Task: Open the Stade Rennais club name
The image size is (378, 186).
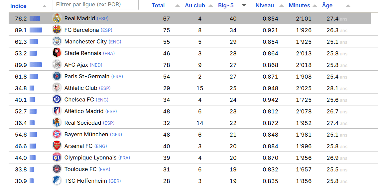Action: (x=83, y=53)
